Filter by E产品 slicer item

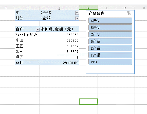click(110, 48)
